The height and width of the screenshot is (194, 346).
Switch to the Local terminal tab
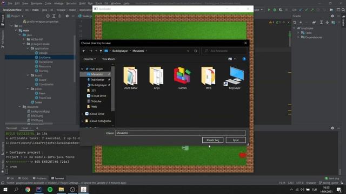pos(24,128)
